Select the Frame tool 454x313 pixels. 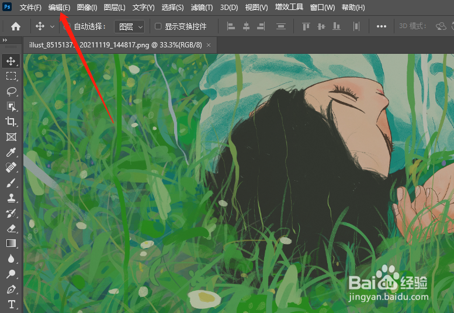click(11, 137)
